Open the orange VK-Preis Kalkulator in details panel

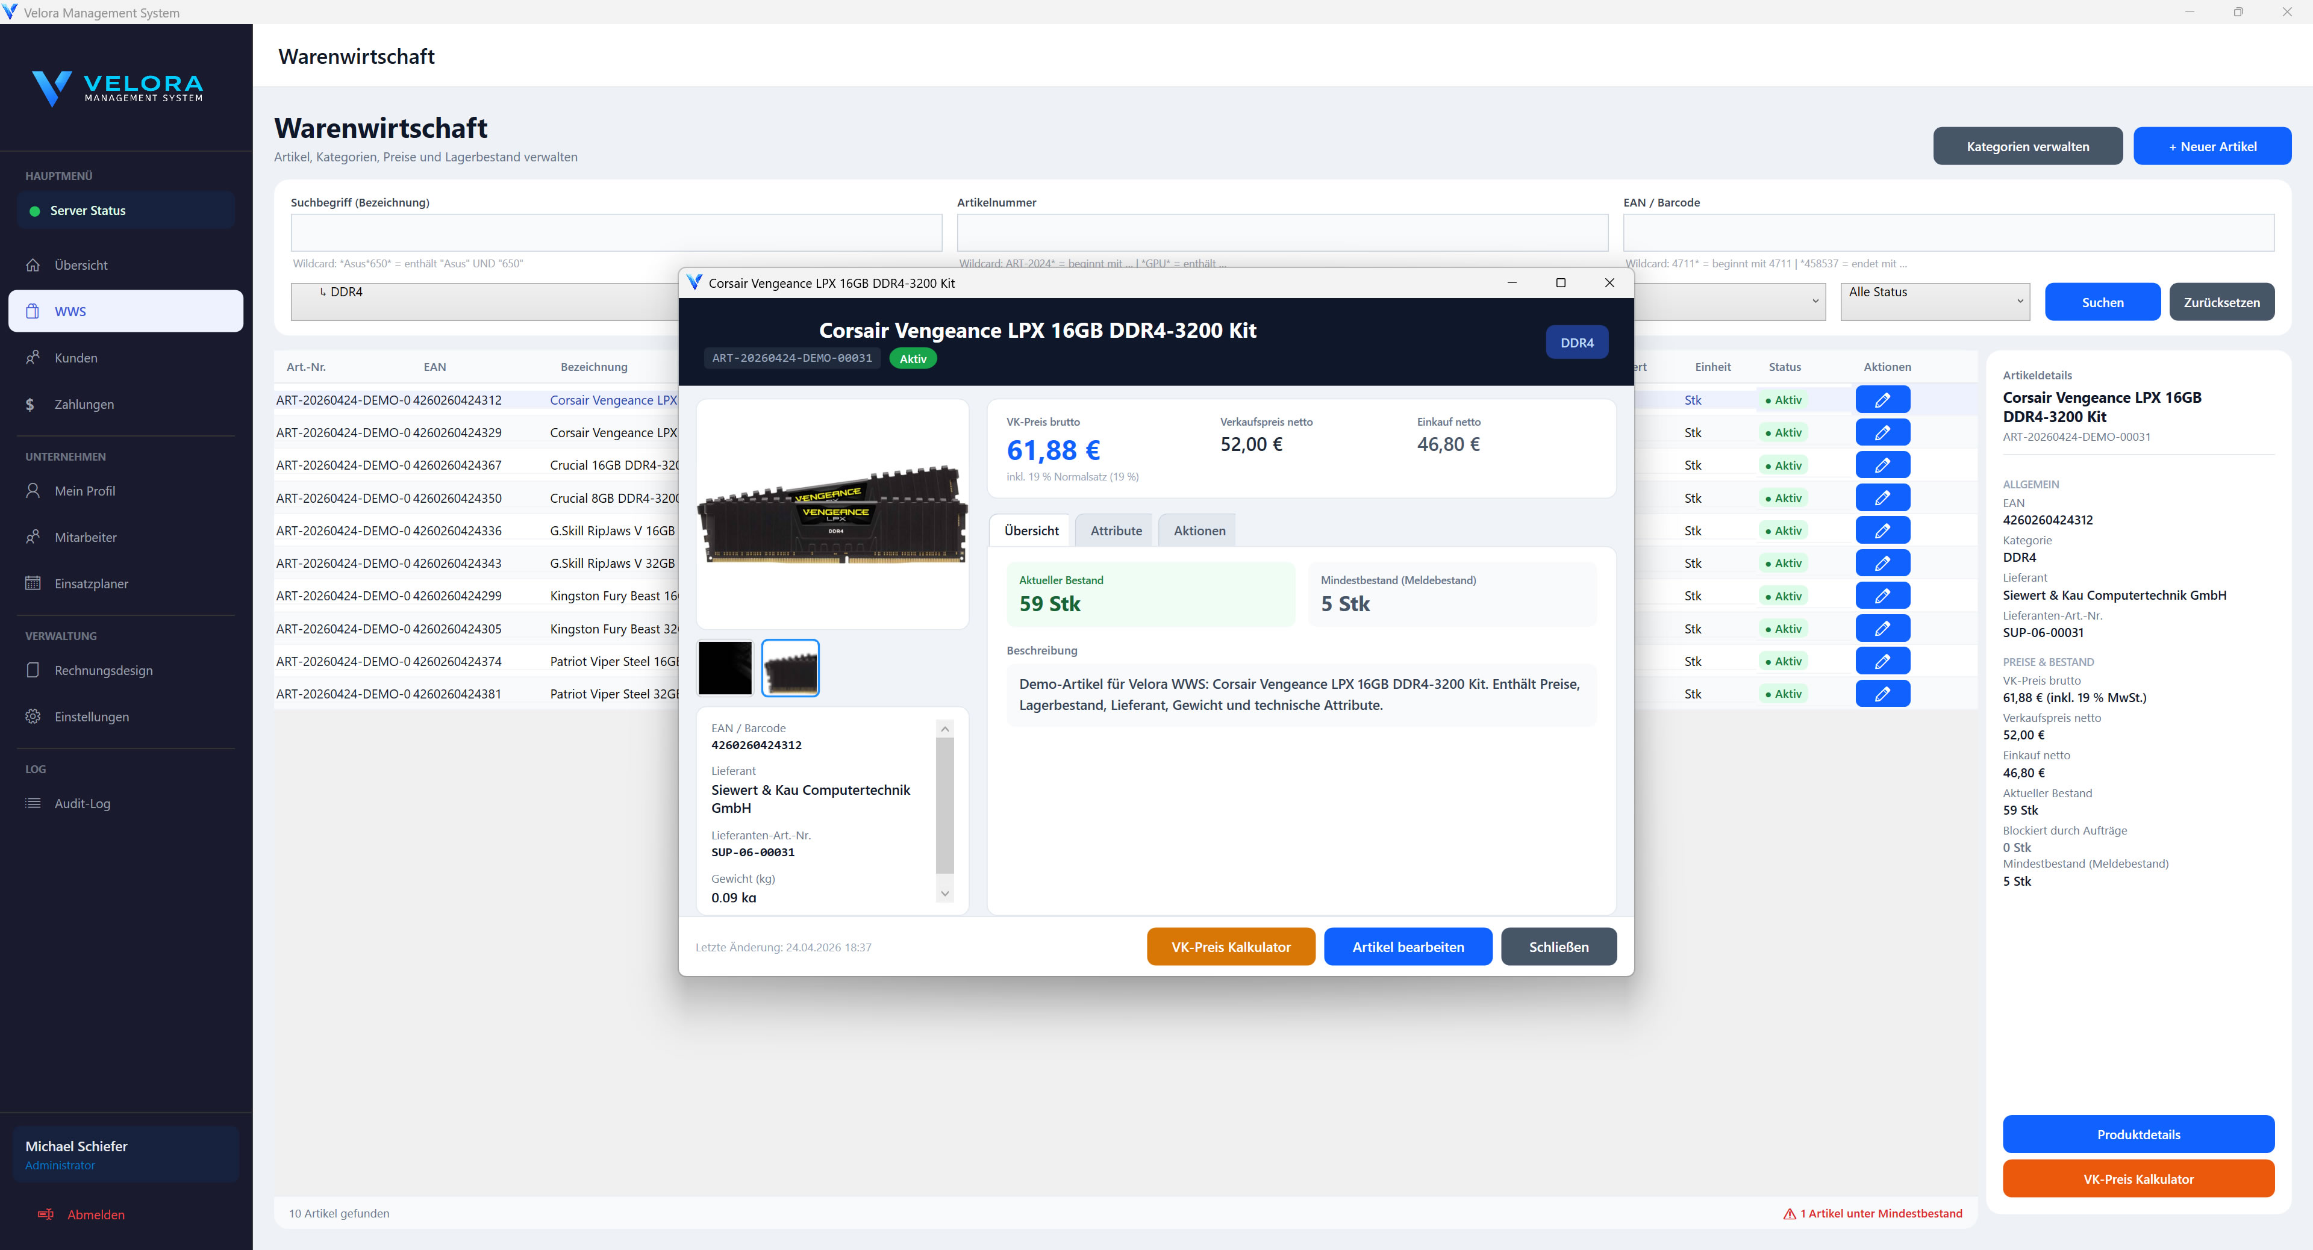(x=2138, y=1179)
